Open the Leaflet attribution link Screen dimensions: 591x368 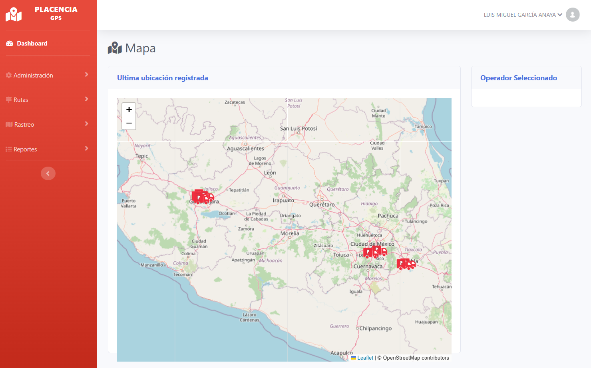[x=365, y=358]
